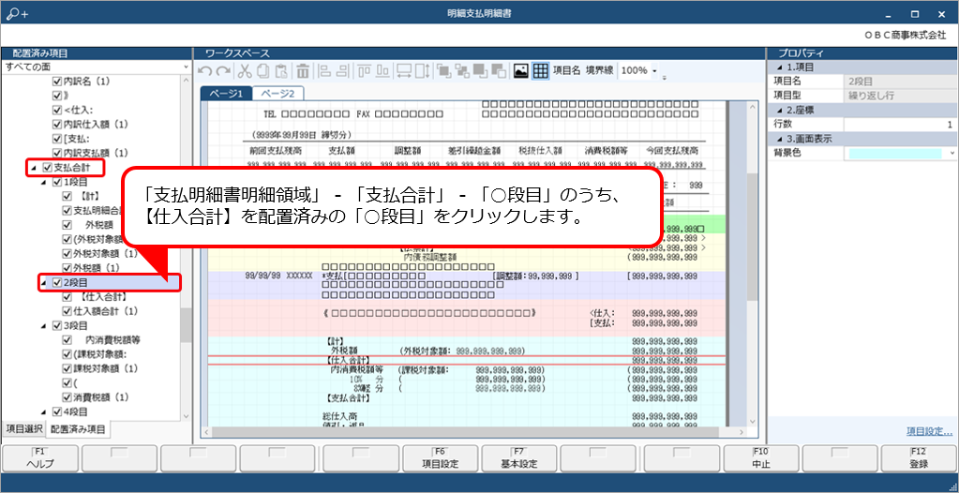Image resolution: width=959 pixels, height=493 pixels.
Task: Click the Send to Back icon
Action: tap(498, 71)
